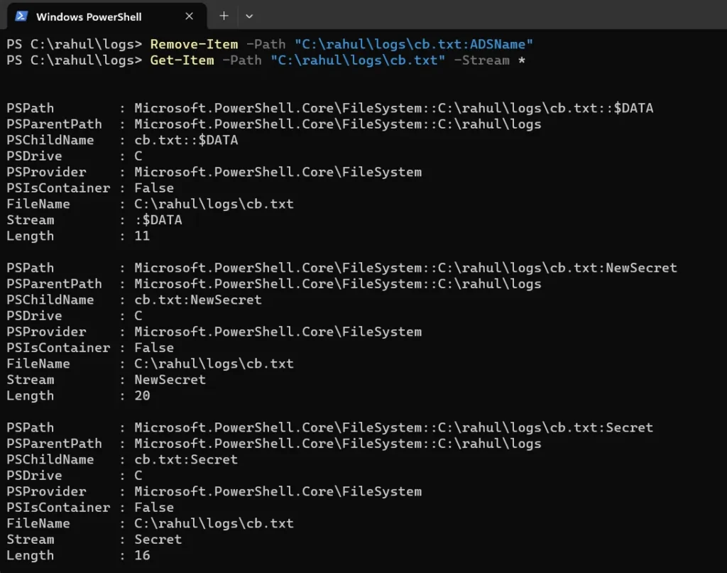Click the Get-Item command text

click(182, 60)
